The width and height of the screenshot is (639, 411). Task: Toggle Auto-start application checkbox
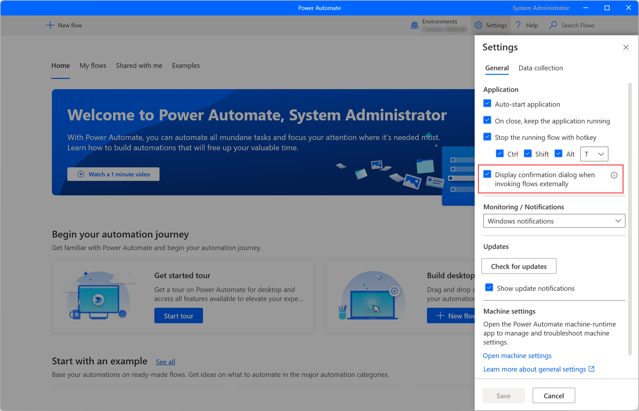[x=488, y=104]
